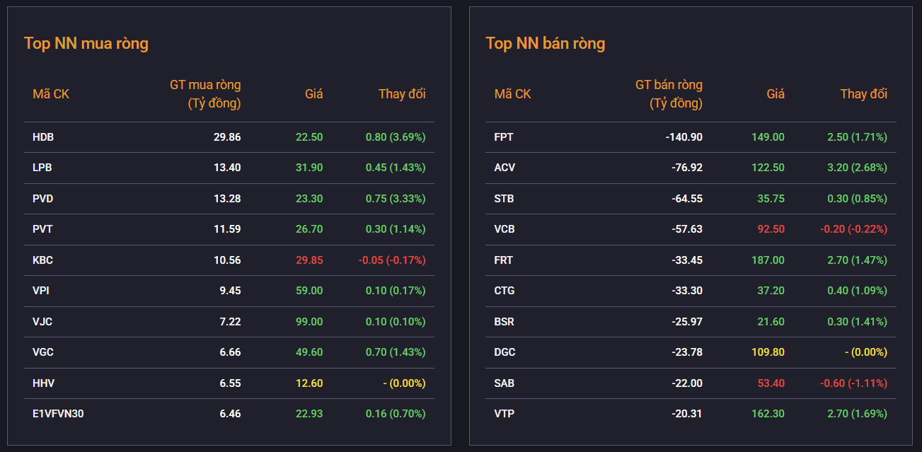Select the ACV stock code
The width and height of the screenshot is (922, 452).
[x=505, y=168]
